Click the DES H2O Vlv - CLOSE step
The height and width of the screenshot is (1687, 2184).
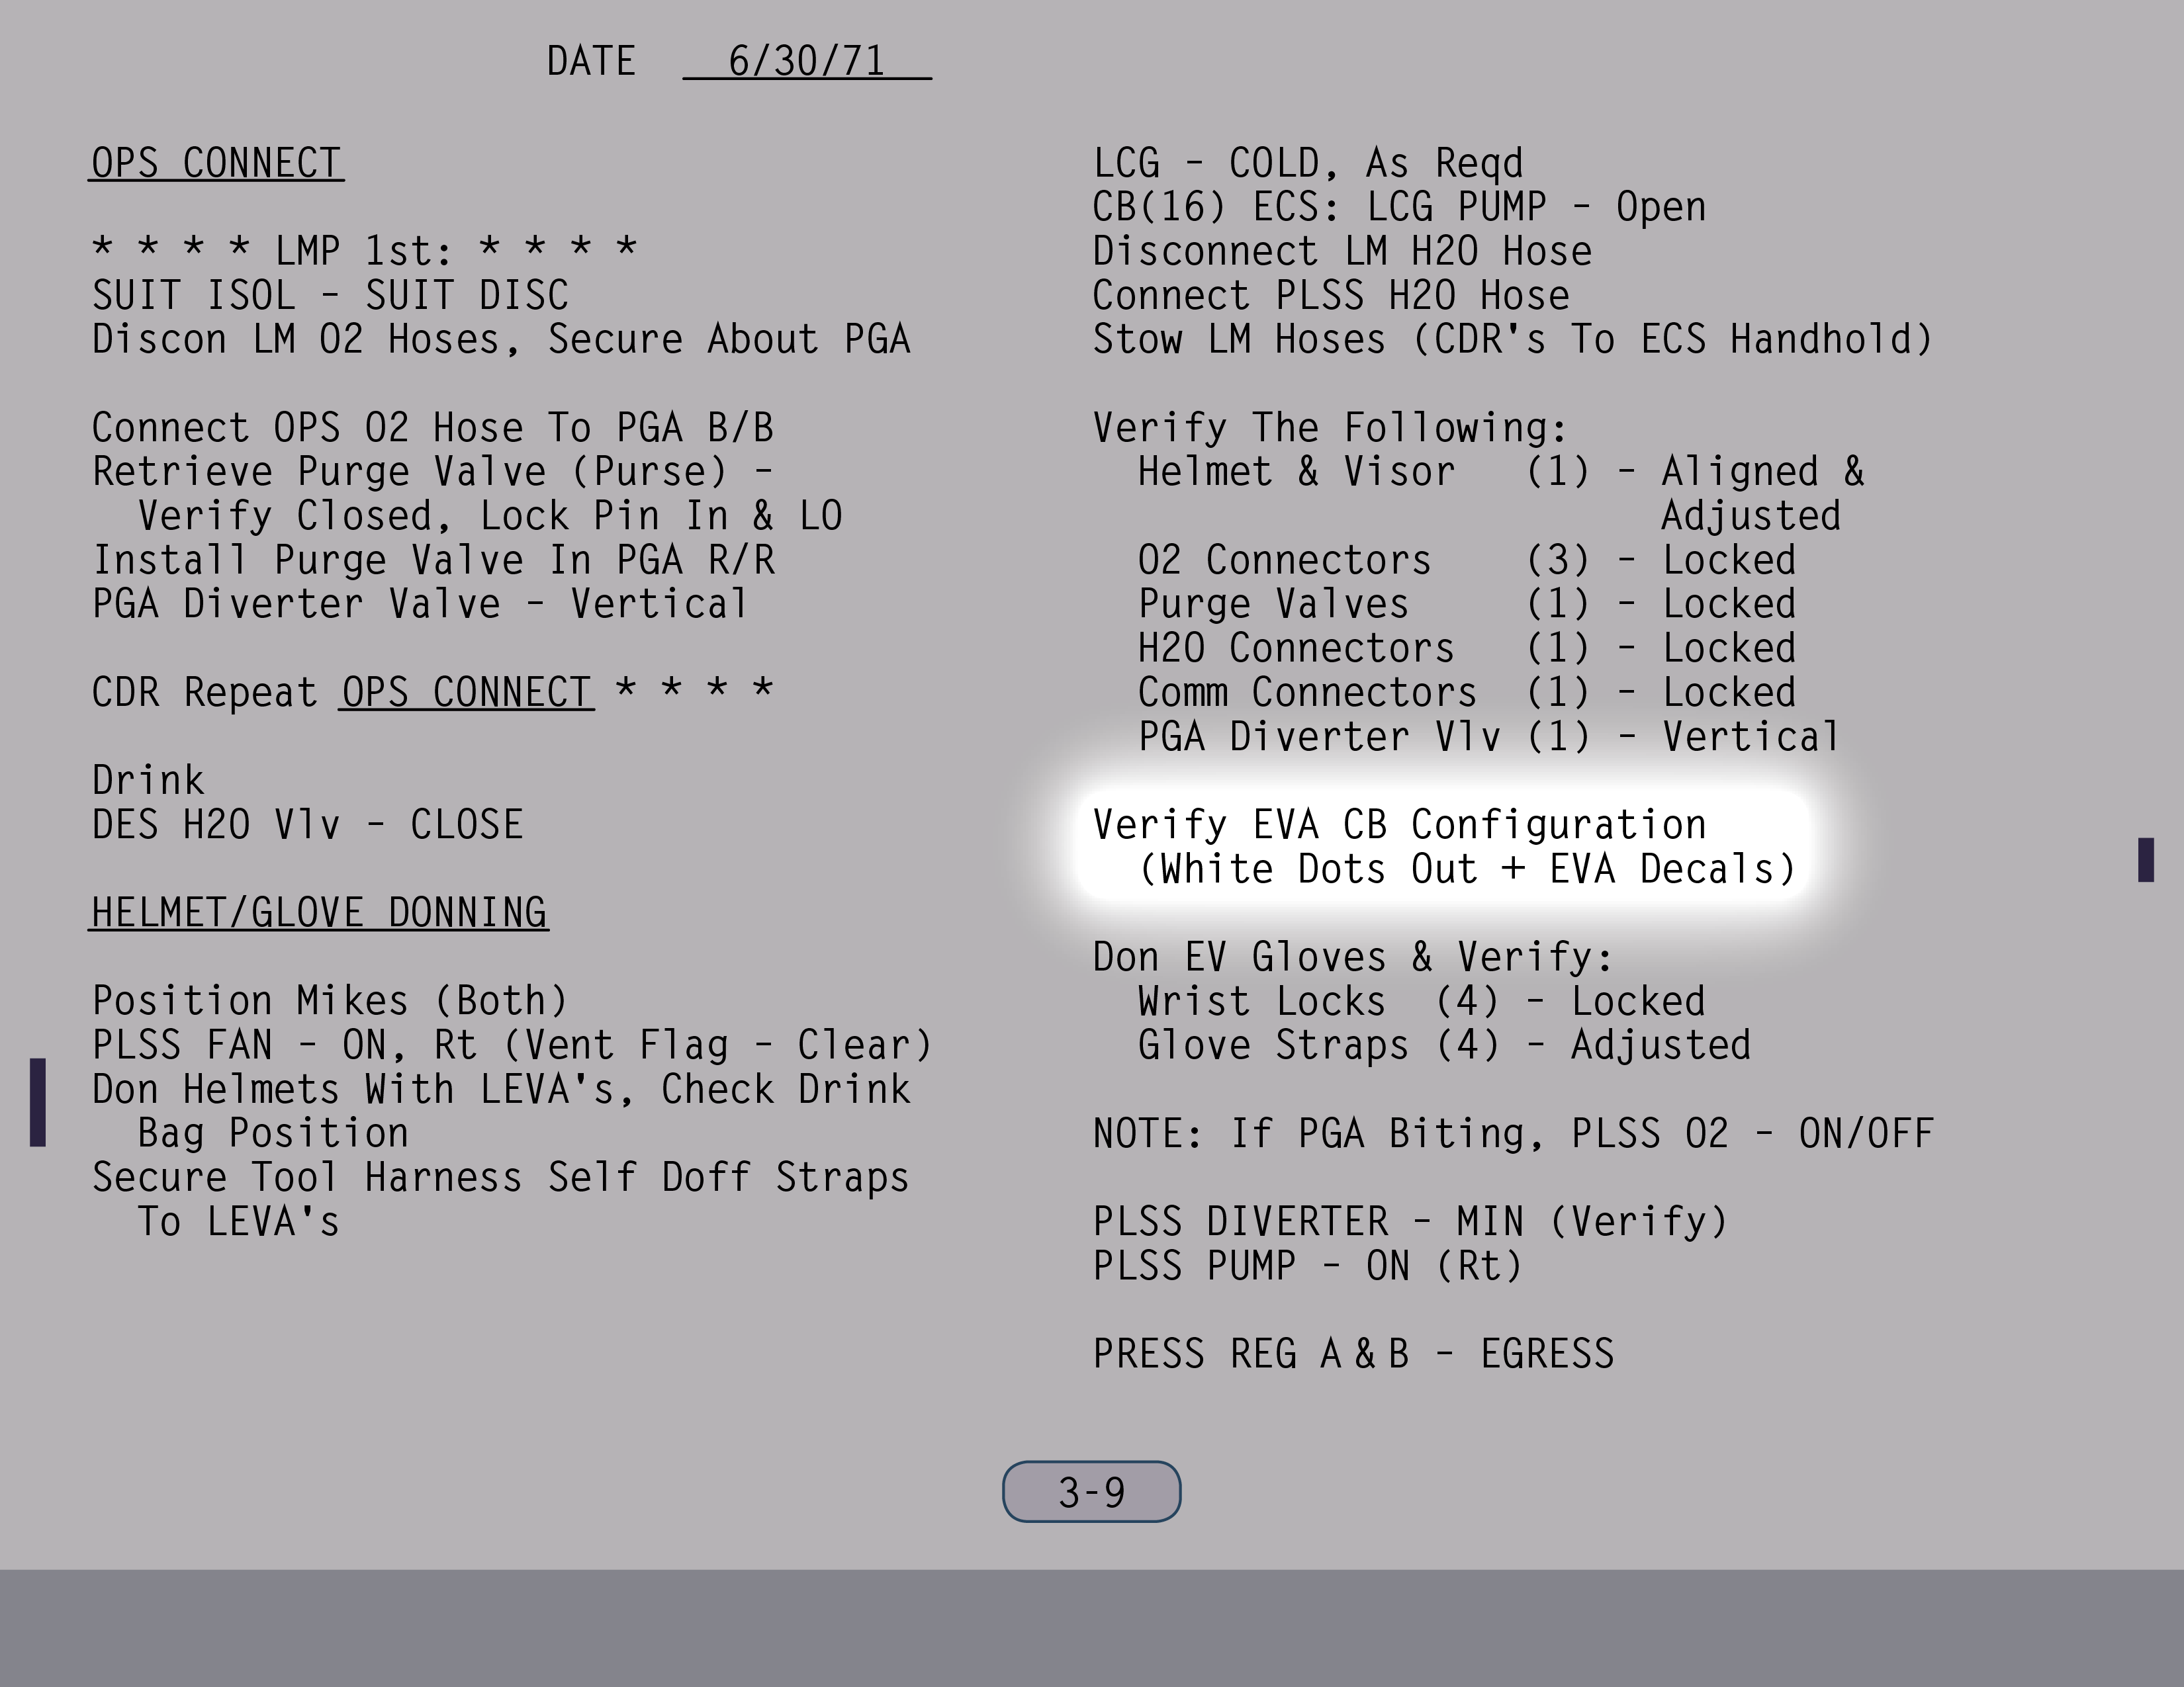click(307, 824)
